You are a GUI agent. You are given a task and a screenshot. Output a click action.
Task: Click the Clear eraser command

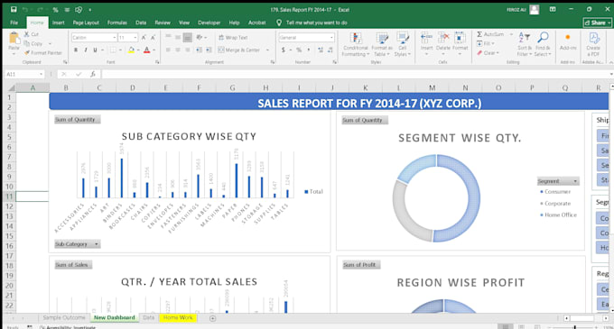click(488, 53)
